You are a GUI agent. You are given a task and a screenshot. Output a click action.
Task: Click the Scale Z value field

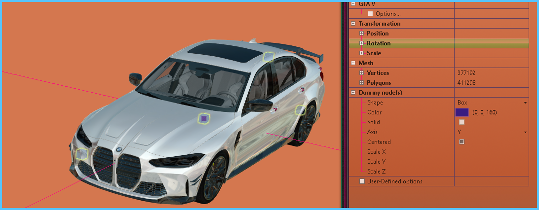(492, 172)
